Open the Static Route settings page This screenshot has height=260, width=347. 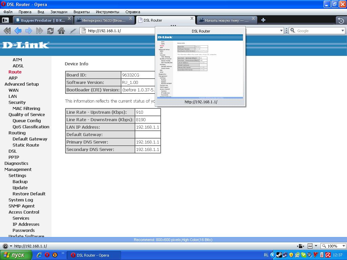[x=26, y=145]
